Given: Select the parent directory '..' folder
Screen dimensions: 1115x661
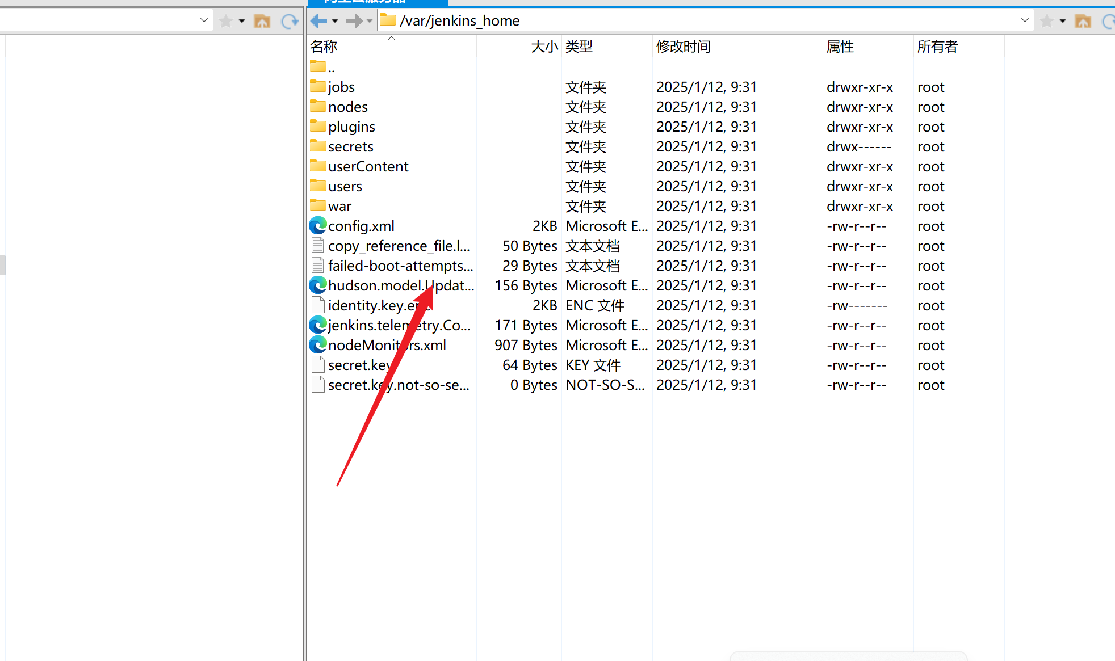Looking at the screenshot, I should [x=322, y=68].
